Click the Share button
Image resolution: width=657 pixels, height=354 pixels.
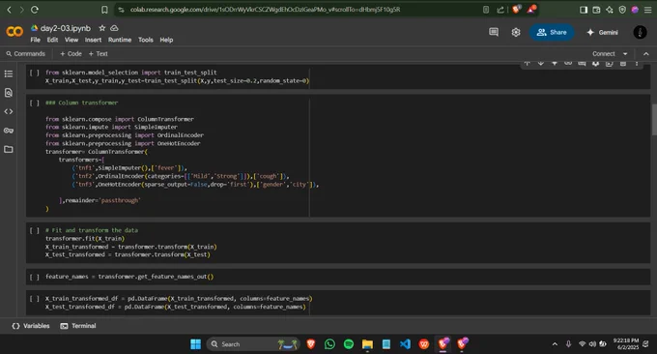pyautogui.click(x=552, y=32)
